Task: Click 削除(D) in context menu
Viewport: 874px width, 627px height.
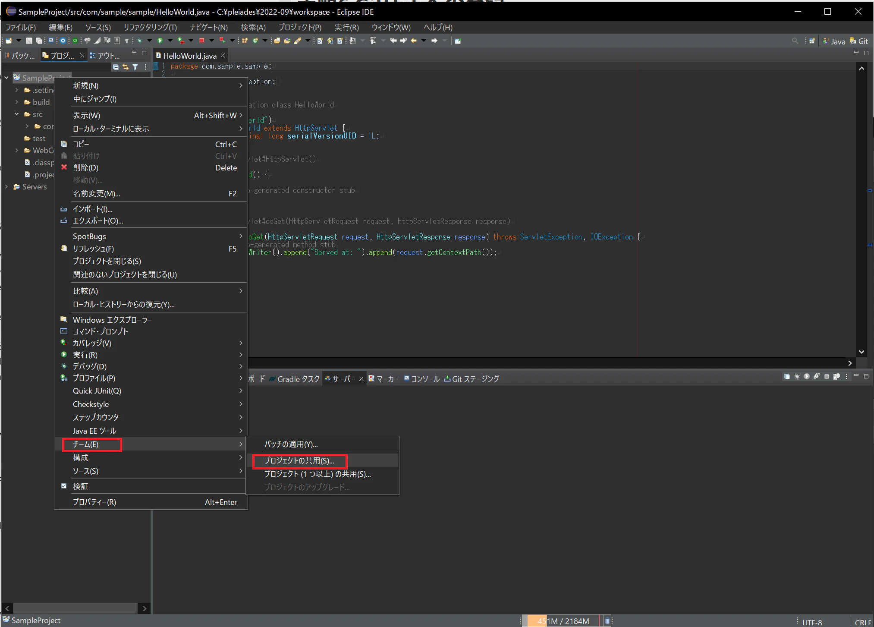Action: tap(151, 167)
